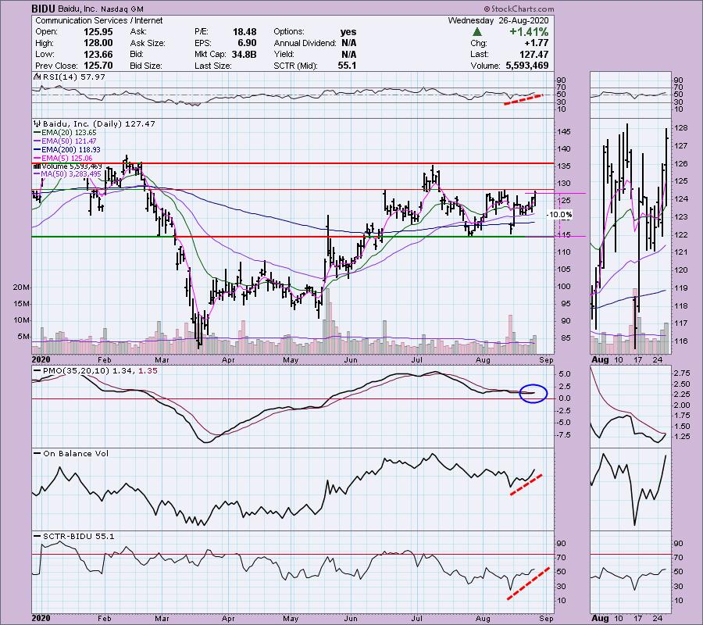Image resolution: width=703 pixels, height=625 pixels.
Task: Select the EPS value 6.90
Action: click(248, 43)
